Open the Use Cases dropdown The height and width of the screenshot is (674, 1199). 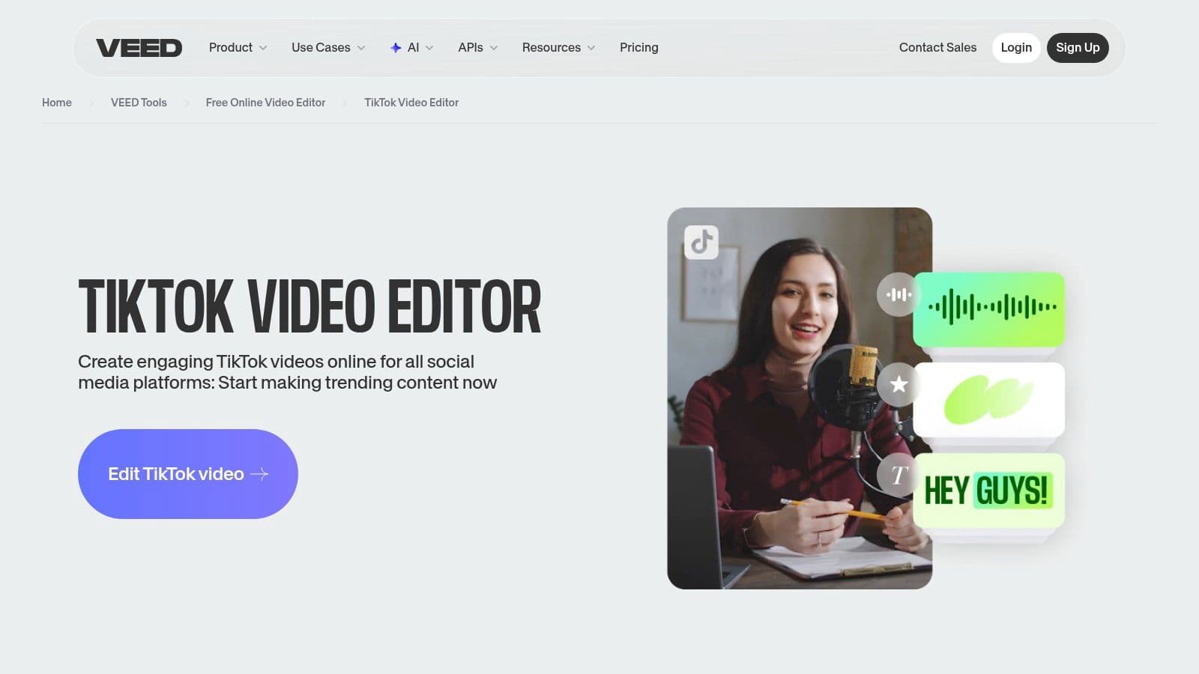click(x=327, y=48)
